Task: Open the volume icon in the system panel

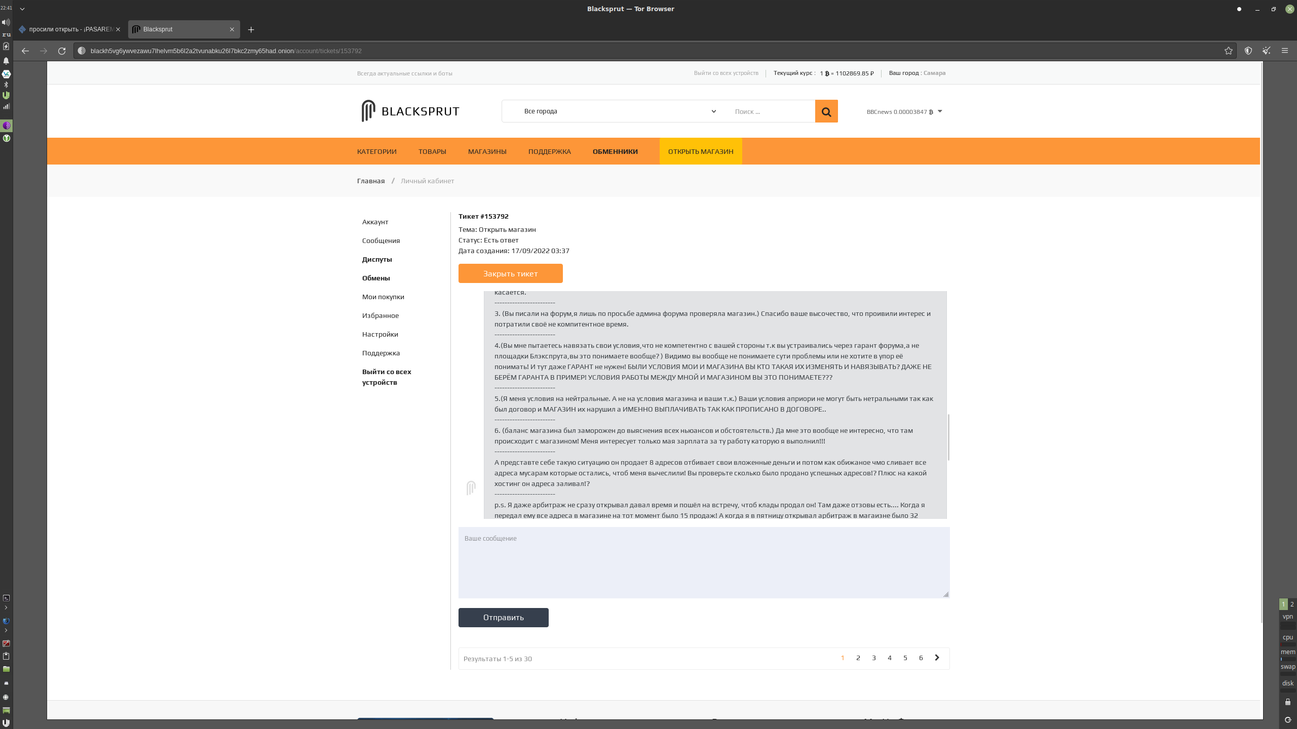Action: pos(6,22)
